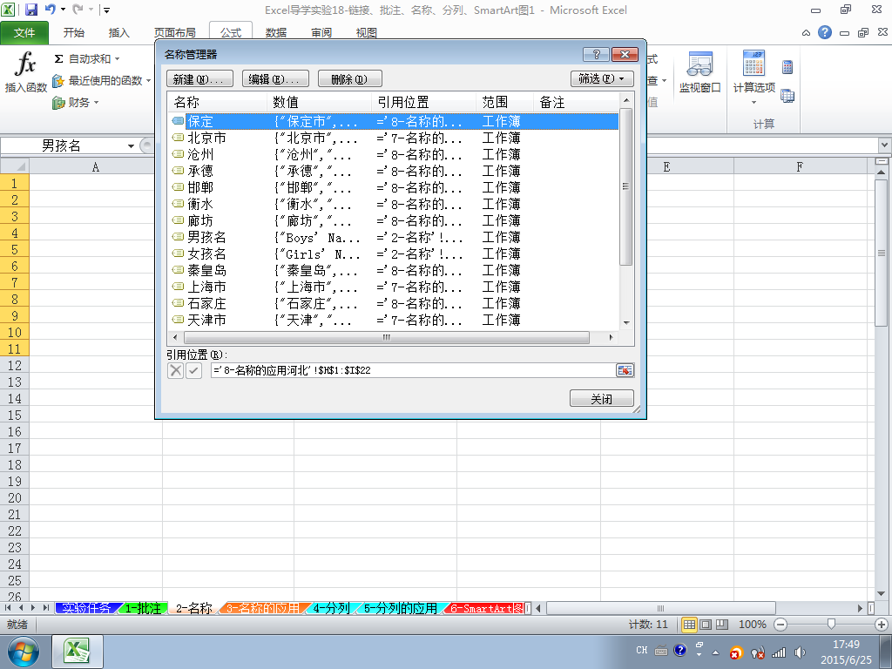This screenshot has height=669, width=892.
Task: Open recently used functions (最近使用的函数)
Action: [101, 81]
